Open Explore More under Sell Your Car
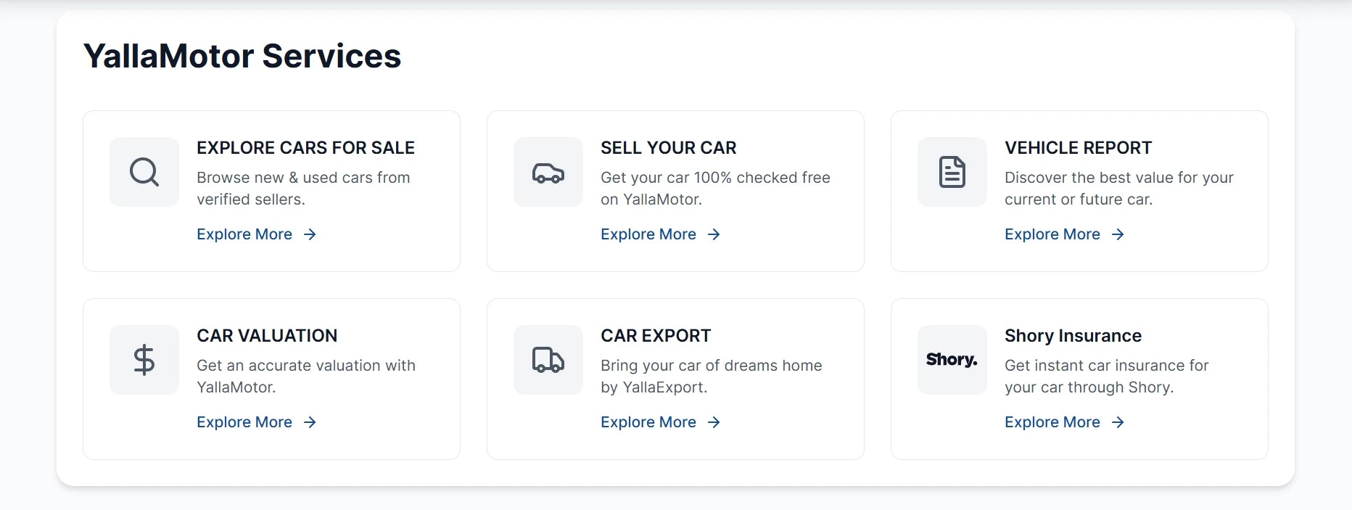Viewport: 1352px width, 510px height. point(648,234)
